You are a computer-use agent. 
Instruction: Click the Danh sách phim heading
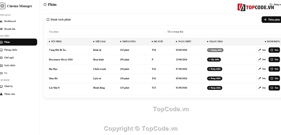(x=61, y=20)
